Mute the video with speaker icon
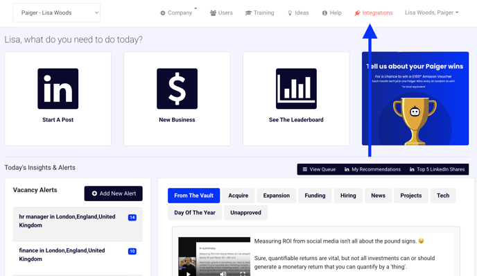477x276 pixels. pyautogui.click(x=223, y=274)
